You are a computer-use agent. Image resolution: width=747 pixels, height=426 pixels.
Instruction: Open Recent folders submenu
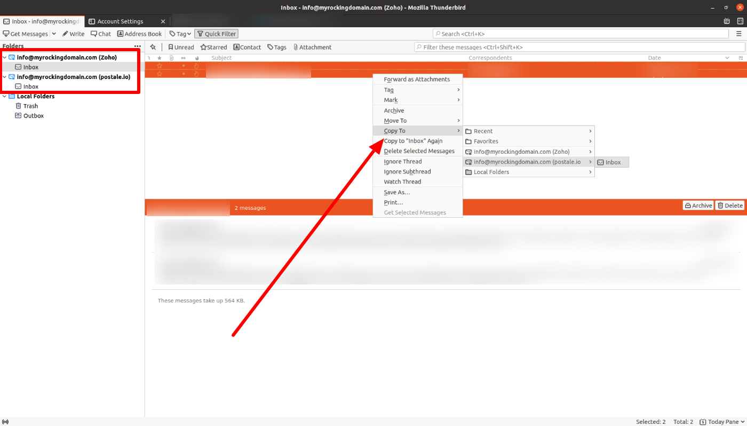click(x=528, y=131)
